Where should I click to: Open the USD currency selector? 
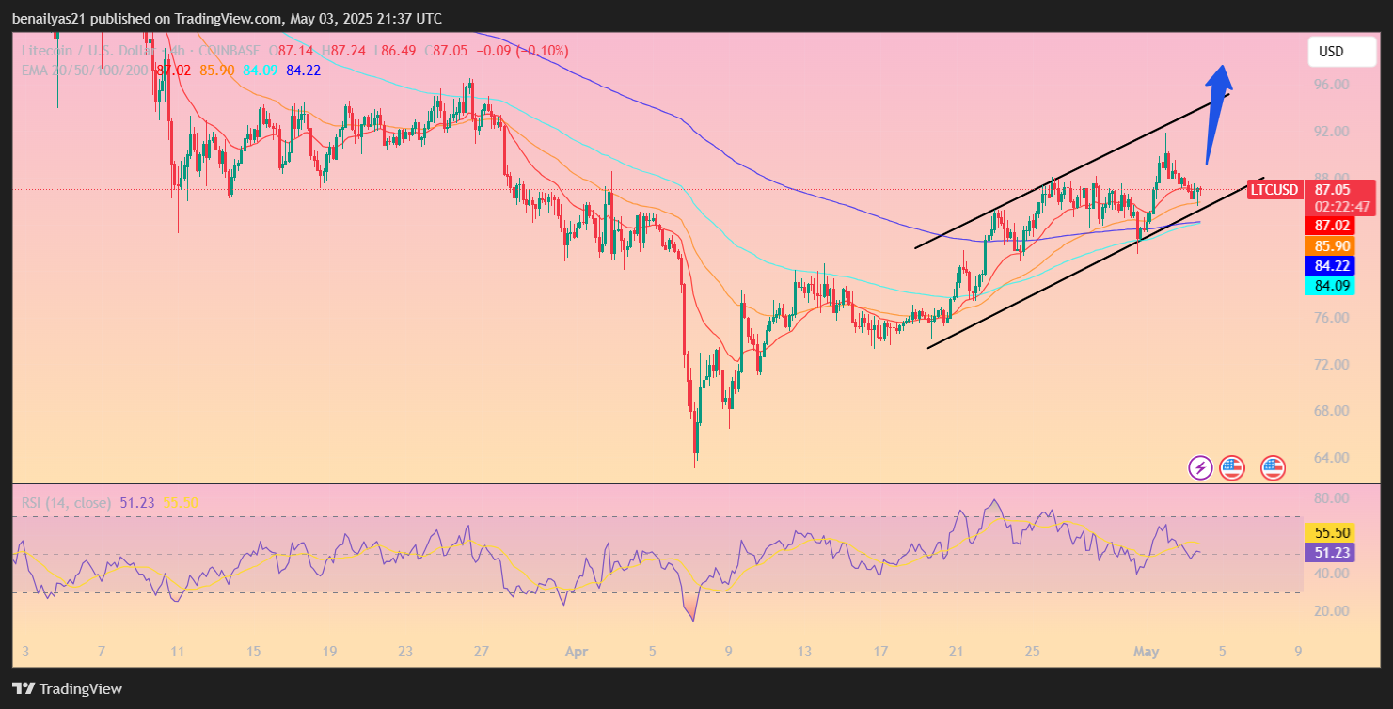1341,52
